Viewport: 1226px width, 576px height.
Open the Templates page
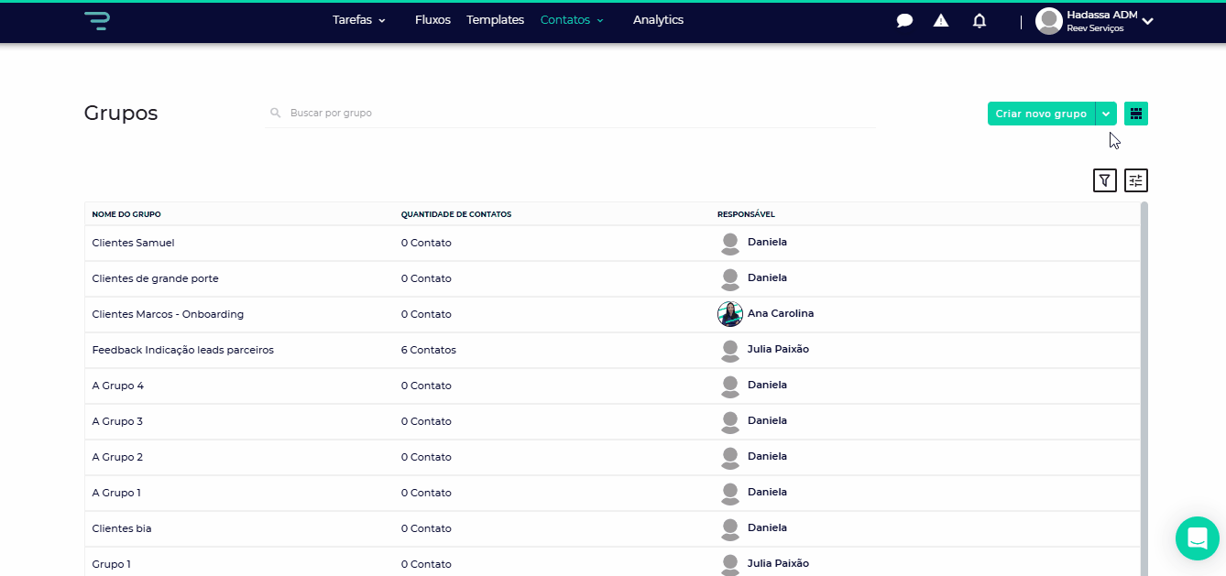coord(495,20)
